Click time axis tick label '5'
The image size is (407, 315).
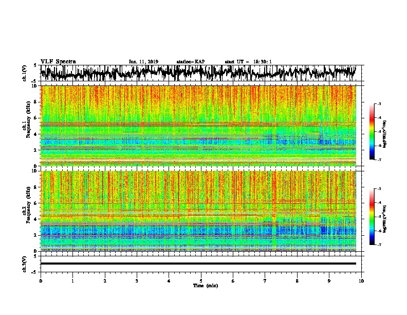pos(201,281)
